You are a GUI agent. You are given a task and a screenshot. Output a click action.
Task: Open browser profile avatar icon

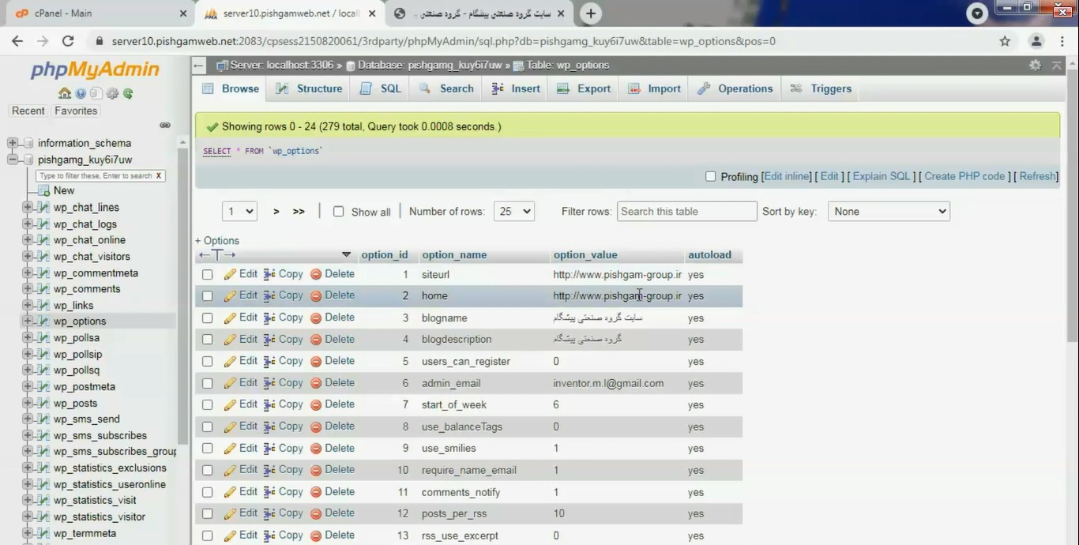(1036, 41)
